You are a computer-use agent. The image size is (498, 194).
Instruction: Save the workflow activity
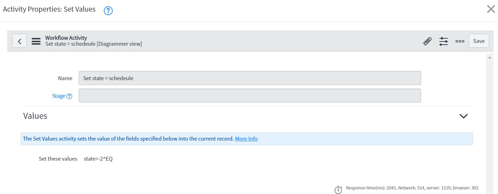(479, 41)
